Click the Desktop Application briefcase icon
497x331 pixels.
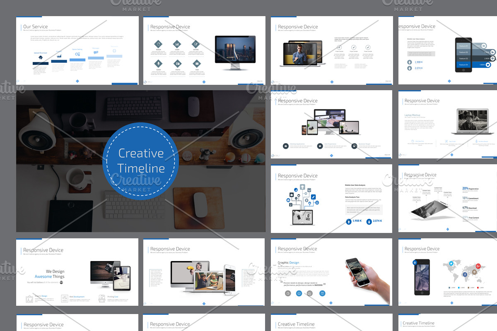[x=286, y=146]
